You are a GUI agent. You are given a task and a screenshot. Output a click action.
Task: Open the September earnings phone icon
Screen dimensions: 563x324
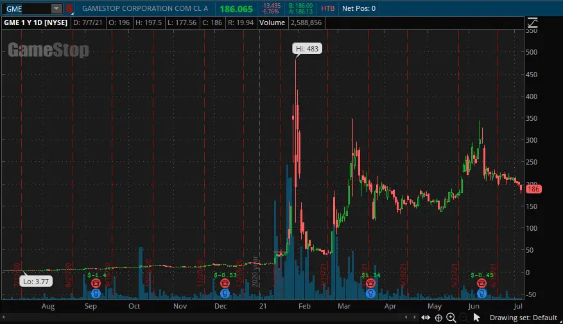pos(96,283)
